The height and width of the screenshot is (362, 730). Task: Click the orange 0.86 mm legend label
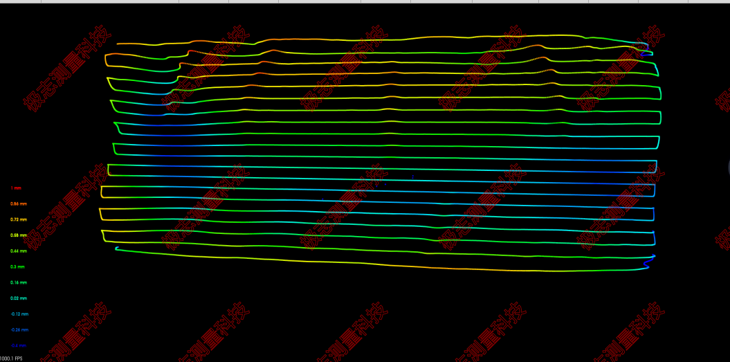(x=19, y=203)
